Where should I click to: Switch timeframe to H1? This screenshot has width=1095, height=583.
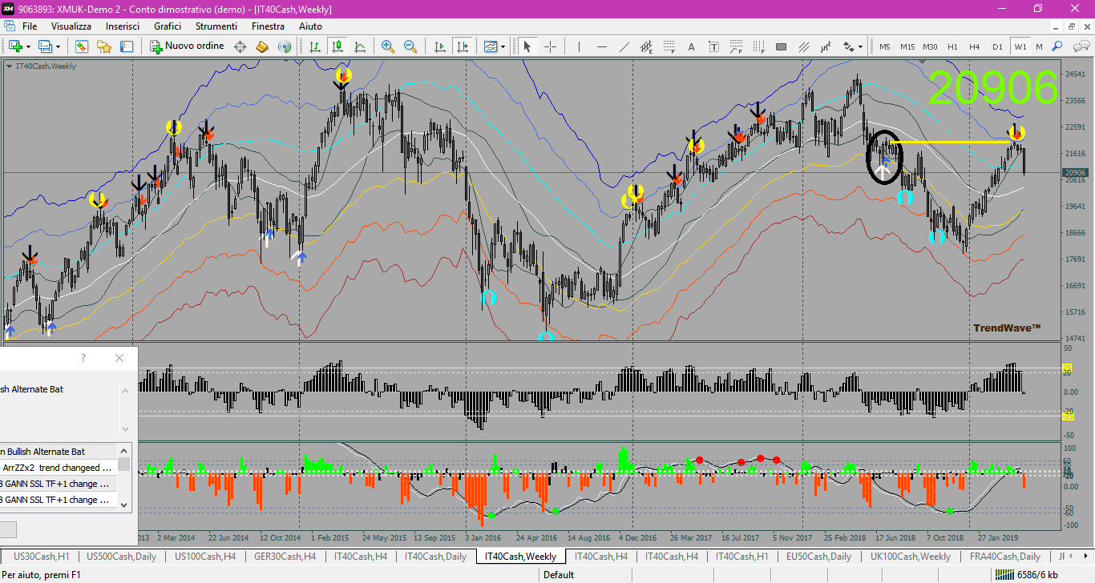(952, 46)
